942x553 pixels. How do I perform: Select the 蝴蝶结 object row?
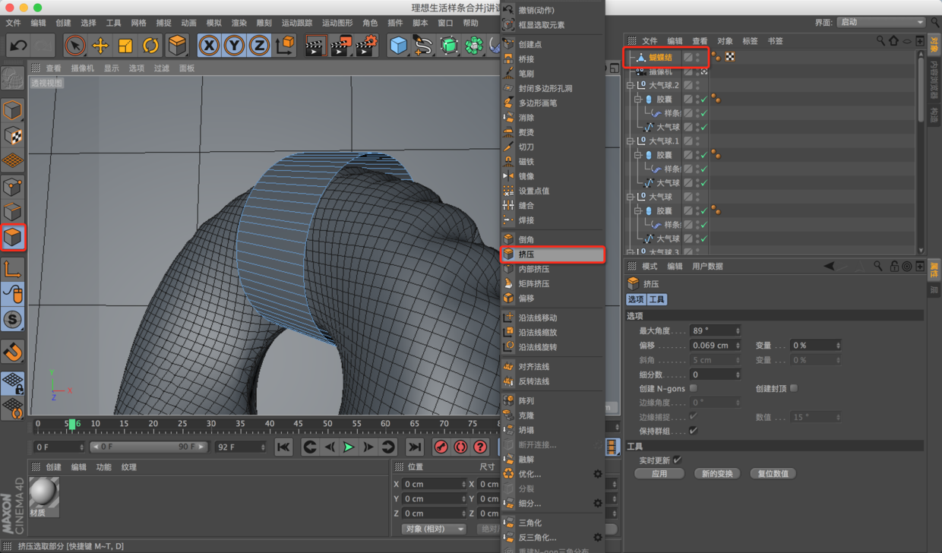click(x=660, y=57)
